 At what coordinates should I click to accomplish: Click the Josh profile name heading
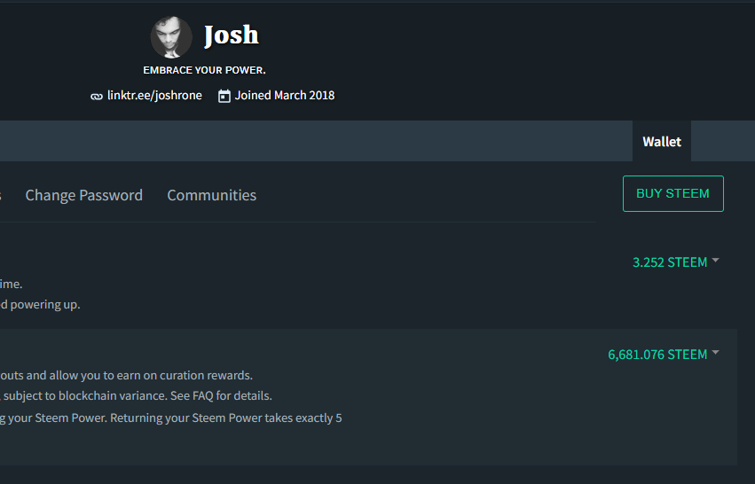(232, 35)
